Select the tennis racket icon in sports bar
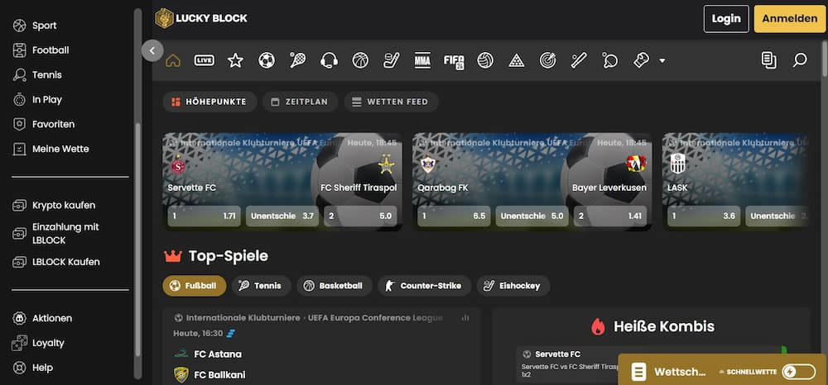This screenshot has width=828, height=385. 298,60
